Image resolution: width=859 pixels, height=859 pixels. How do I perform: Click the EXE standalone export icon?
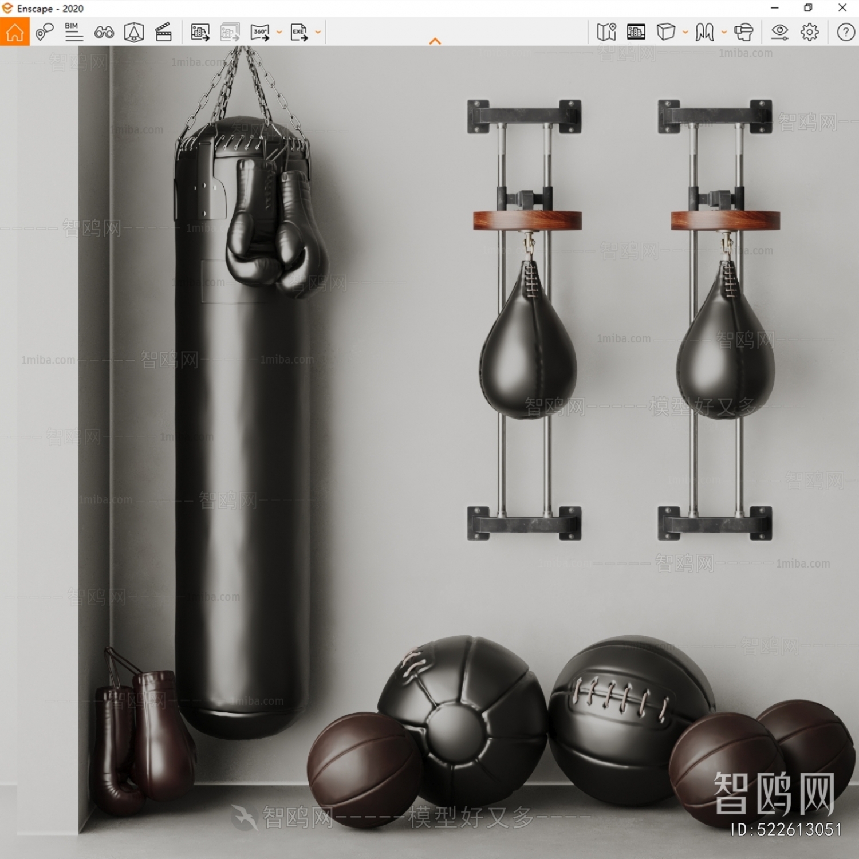coord(299,32)
